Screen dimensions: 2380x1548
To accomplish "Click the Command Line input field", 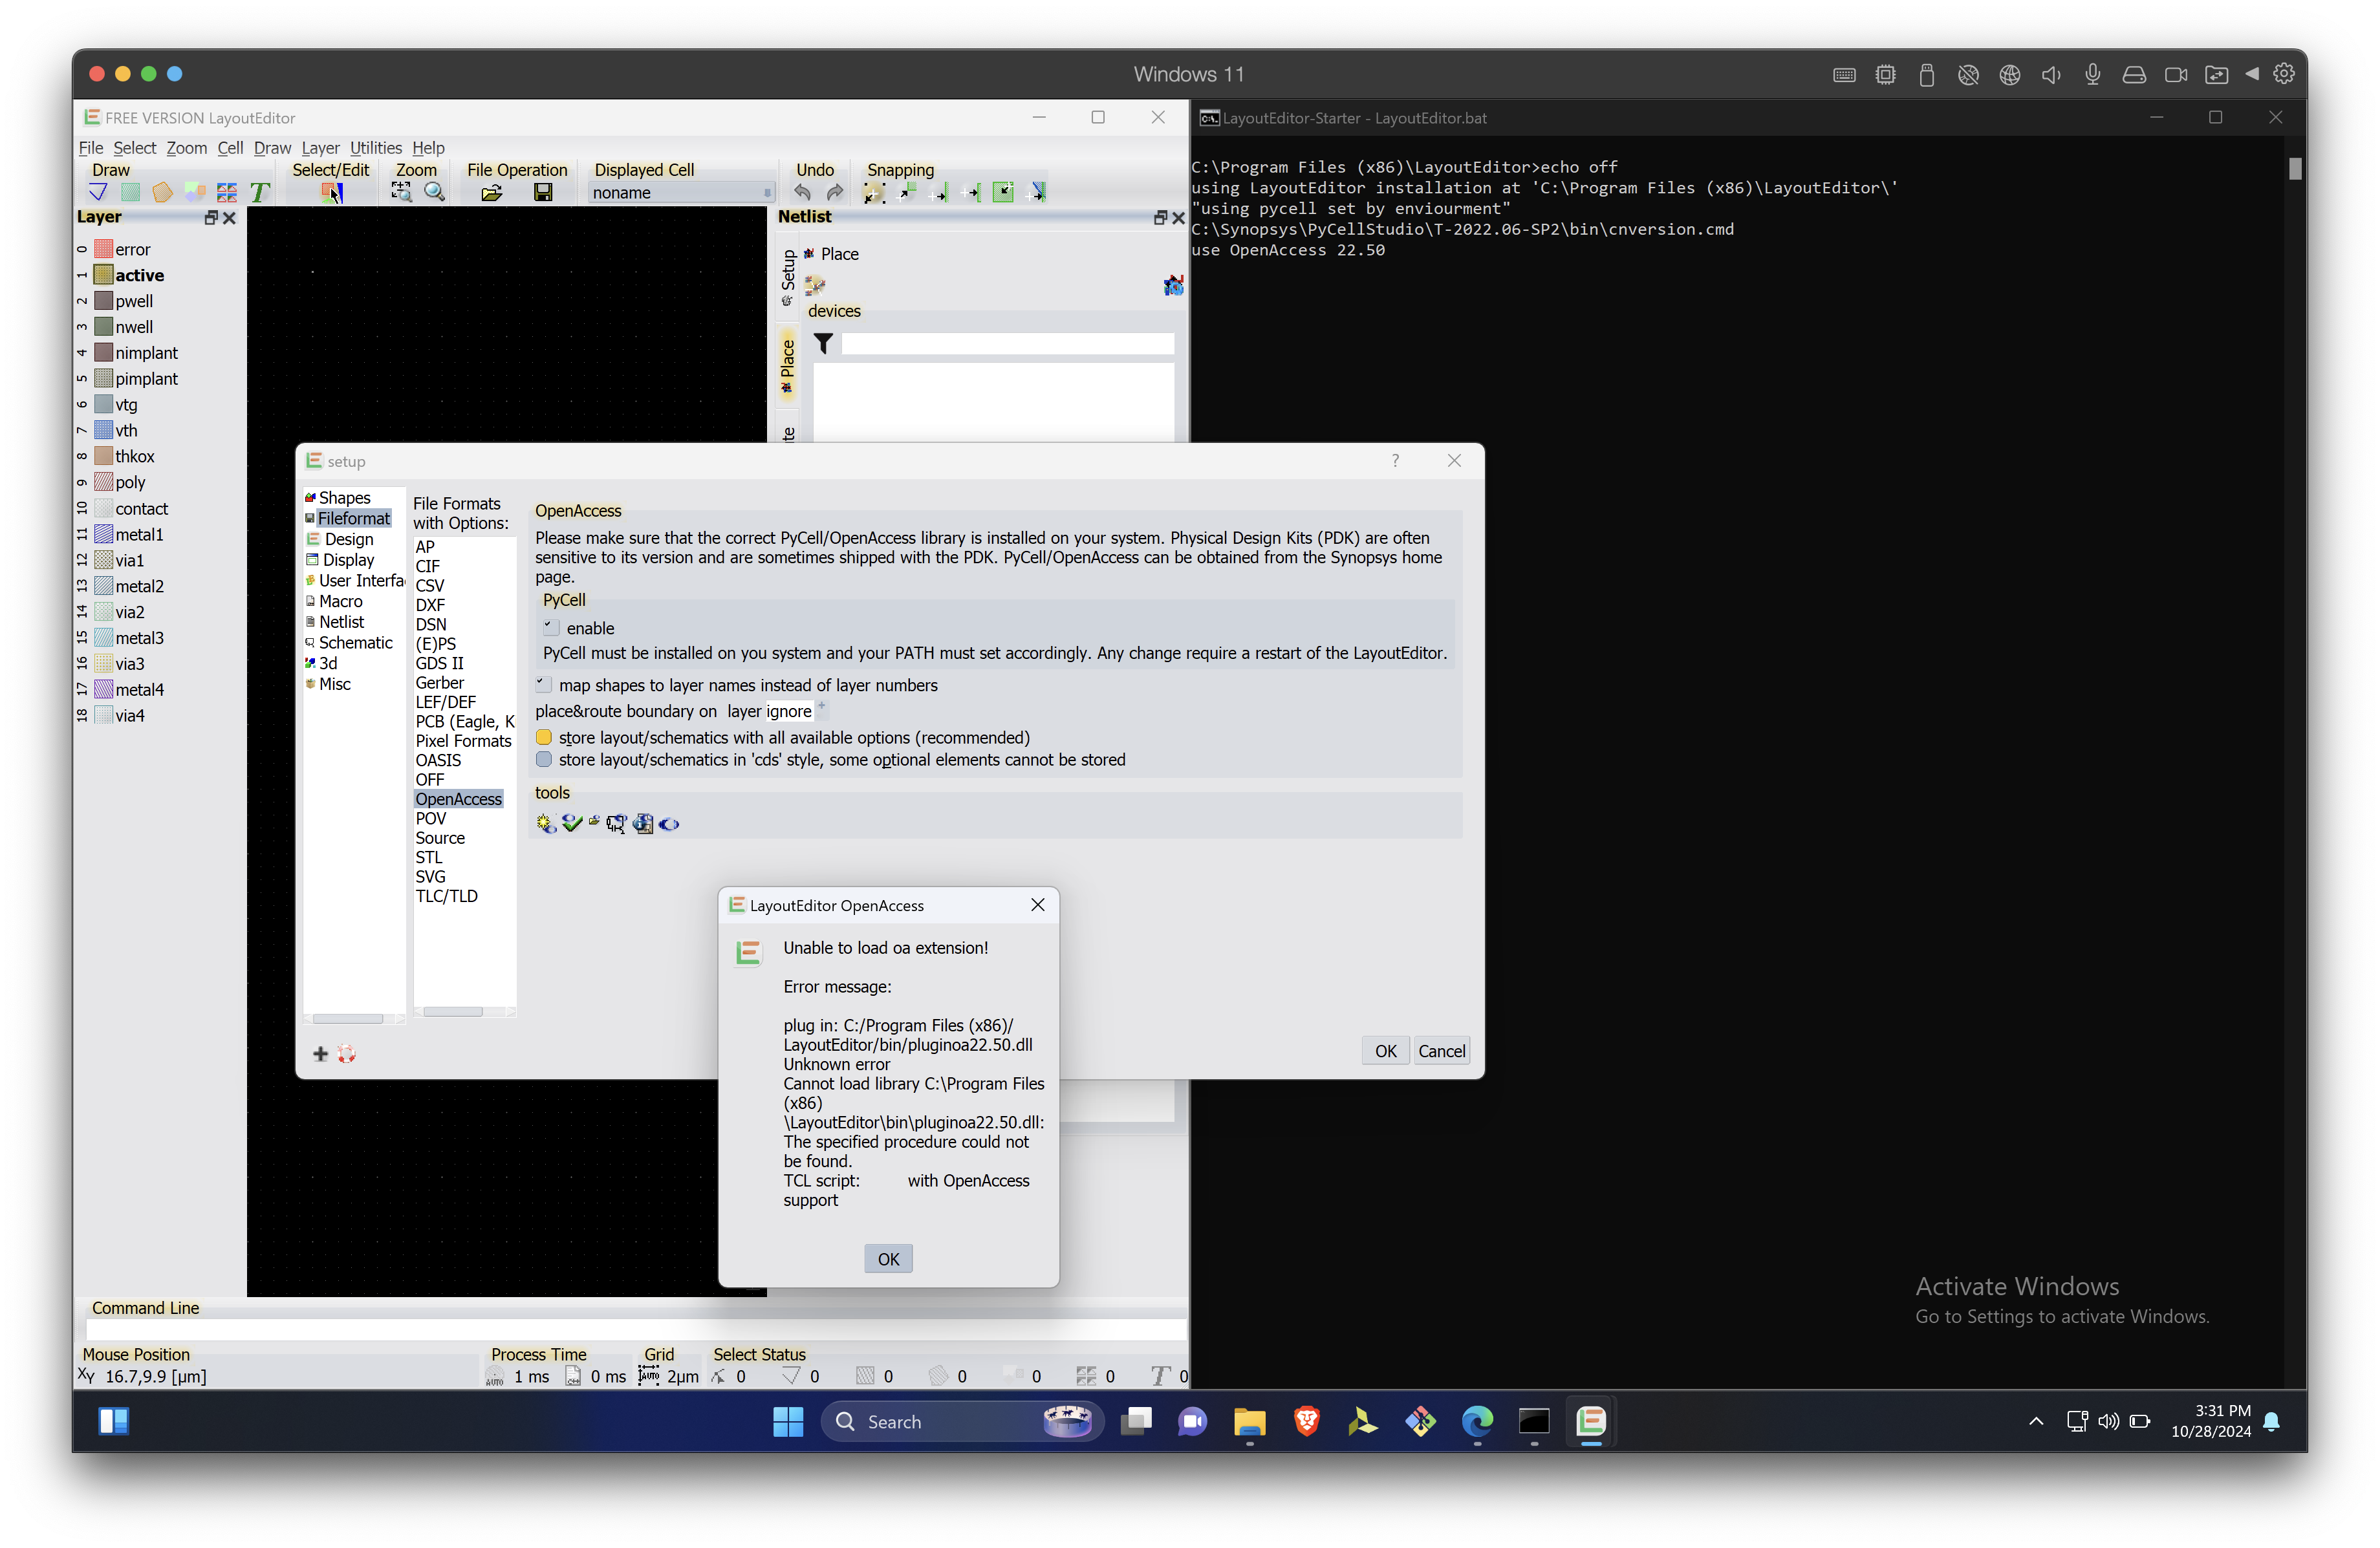I will pos(636,1329).
